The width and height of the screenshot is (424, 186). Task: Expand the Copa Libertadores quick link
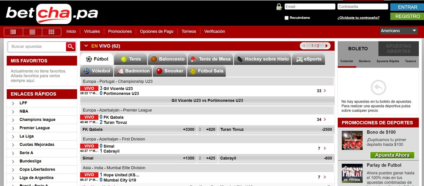pyautogui.click(x=13, y=170)
